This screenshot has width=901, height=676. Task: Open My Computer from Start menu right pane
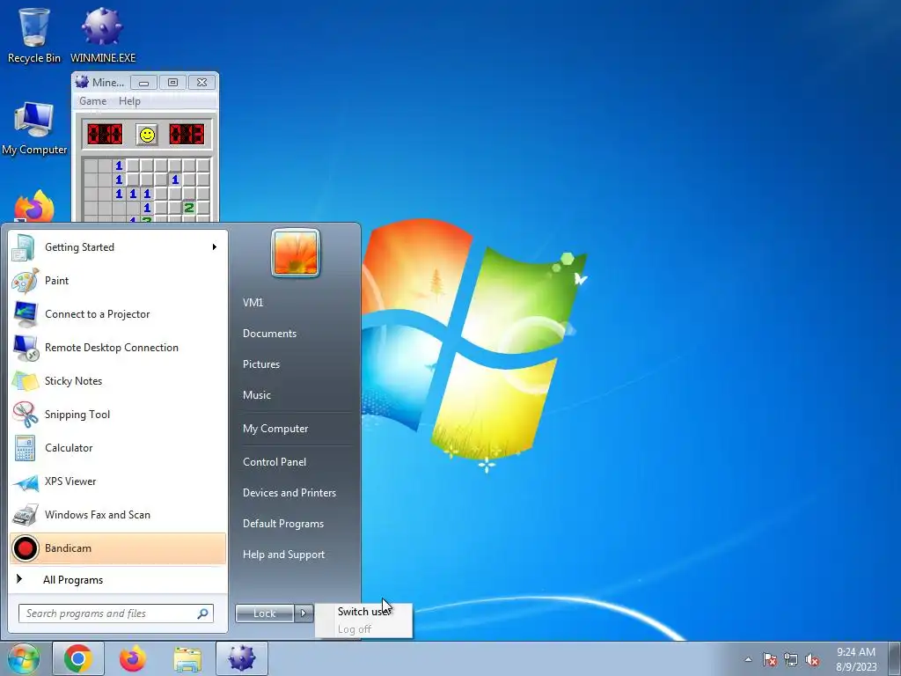(x=275, y=429)
